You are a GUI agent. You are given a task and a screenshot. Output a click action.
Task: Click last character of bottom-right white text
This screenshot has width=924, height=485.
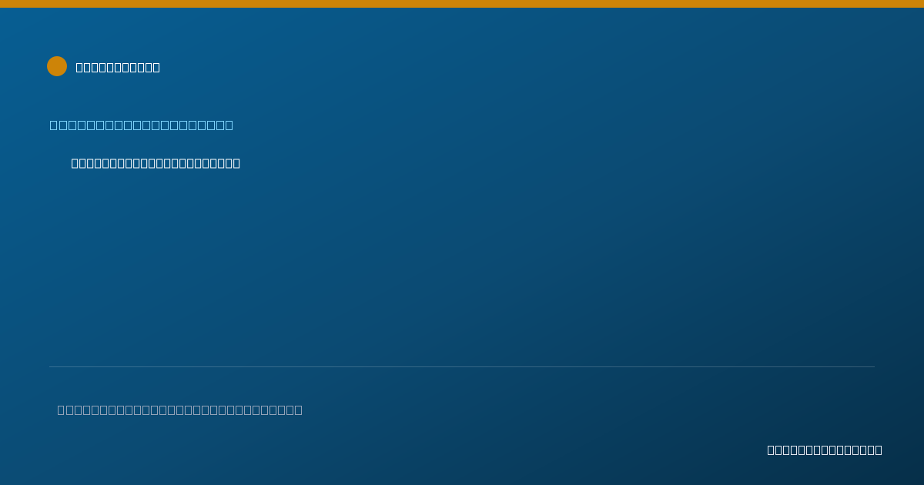tap(879, 450)
